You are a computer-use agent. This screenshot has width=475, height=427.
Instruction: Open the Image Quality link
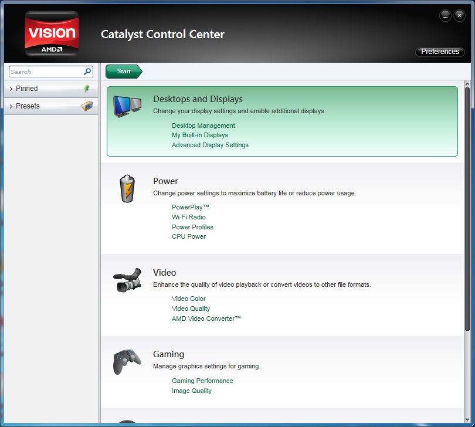coord(191,391)
